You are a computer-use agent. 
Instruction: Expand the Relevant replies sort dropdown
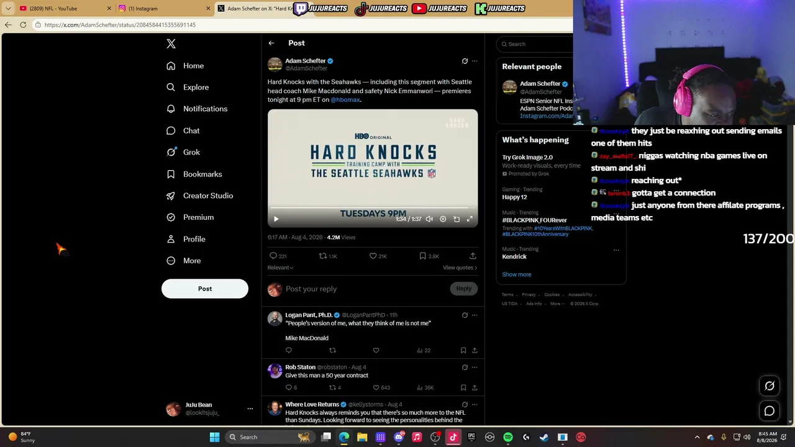tap(281, 268)
